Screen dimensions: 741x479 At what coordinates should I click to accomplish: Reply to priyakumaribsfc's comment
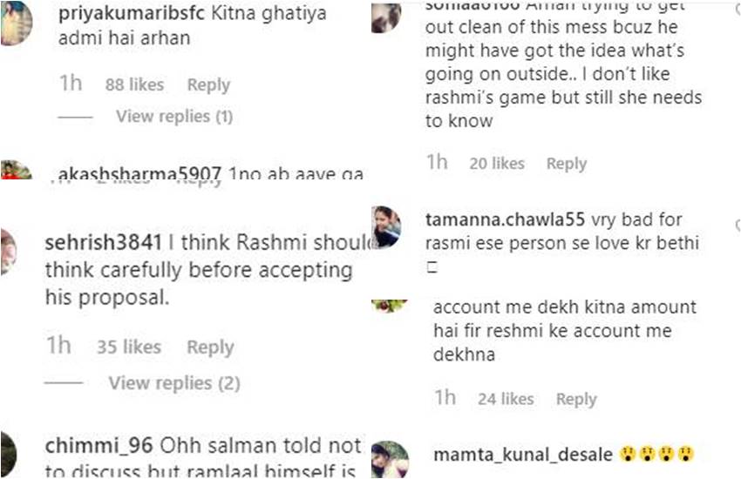(208, 84)
